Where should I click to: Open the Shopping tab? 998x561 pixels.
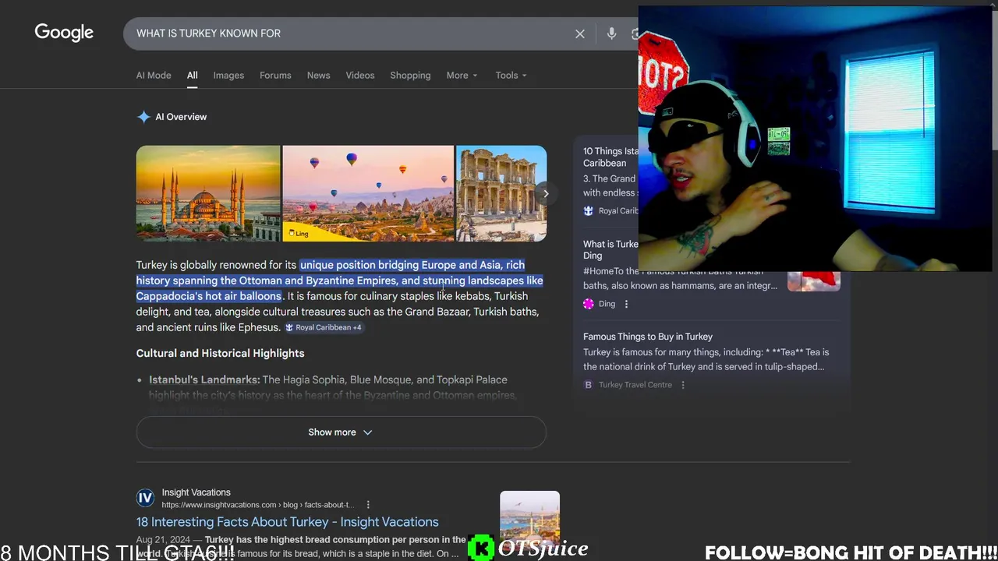pyautogui.click(x=410, y=76)
